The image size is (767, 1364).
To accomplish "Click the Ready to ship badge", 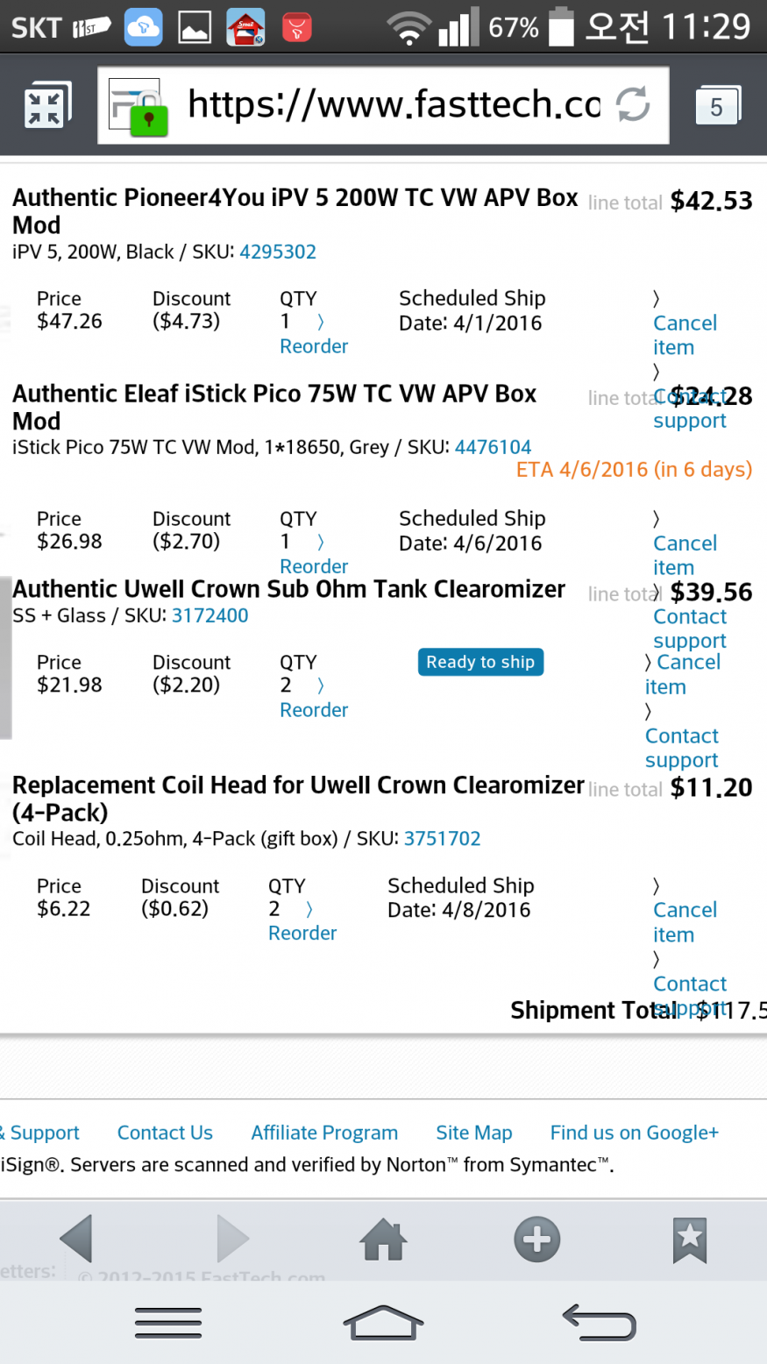I will pos(480,662).
